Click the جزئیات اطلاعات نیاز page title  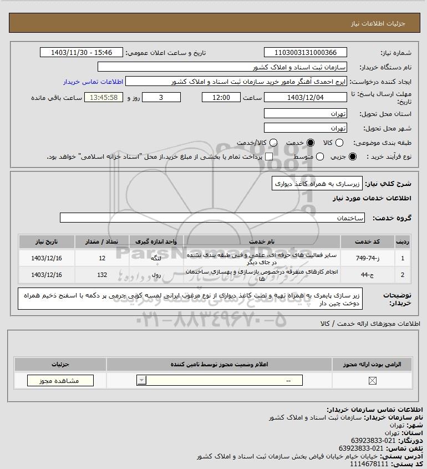pos(378,23)
